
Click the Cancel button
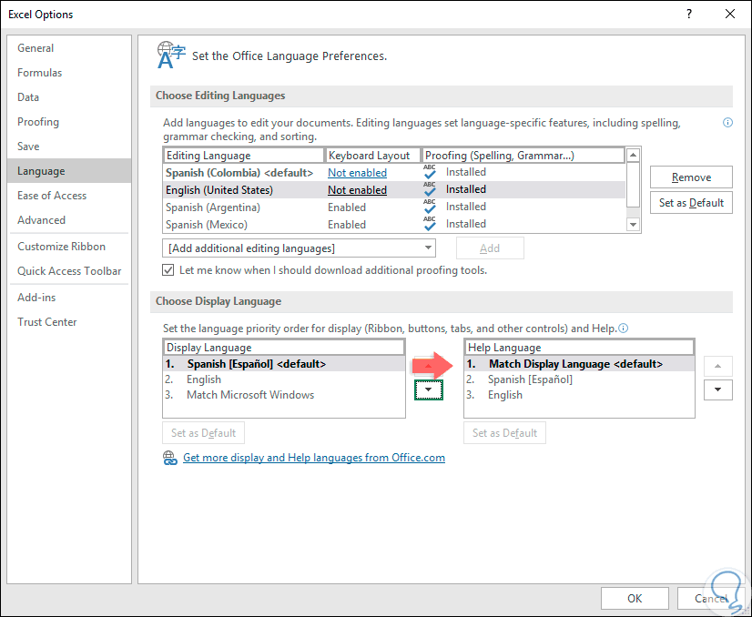coord(712,598)
